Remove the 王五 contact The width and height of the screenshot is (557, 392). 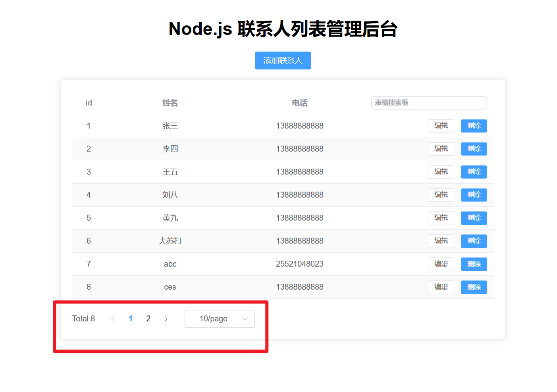(x=474, y=172)
